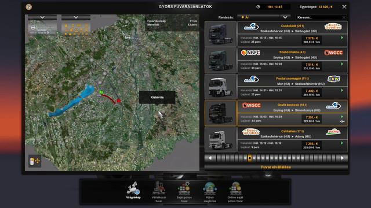371x208 pixels.
Task: Click blue arrow logo on Csokoládé job
Action: [251, 26]
